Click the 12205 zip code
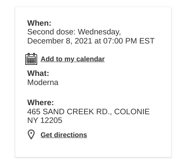Screen dimensions: 190x168 coord(51,120)
